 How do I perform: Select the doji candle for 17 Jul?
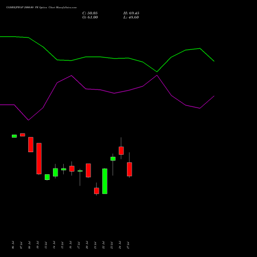tap(80, 171)
